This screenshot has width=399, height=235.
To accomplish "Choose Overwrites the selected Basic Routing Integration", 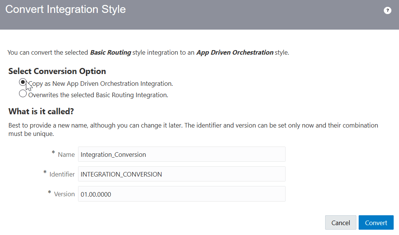I will (x=22, y=93).
